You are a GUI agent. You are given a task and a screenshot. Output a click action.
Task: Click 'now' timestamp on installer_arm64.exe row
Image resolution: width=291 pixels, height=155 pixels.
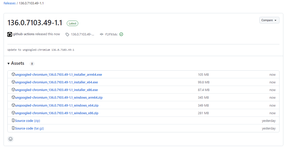point(272,74)
